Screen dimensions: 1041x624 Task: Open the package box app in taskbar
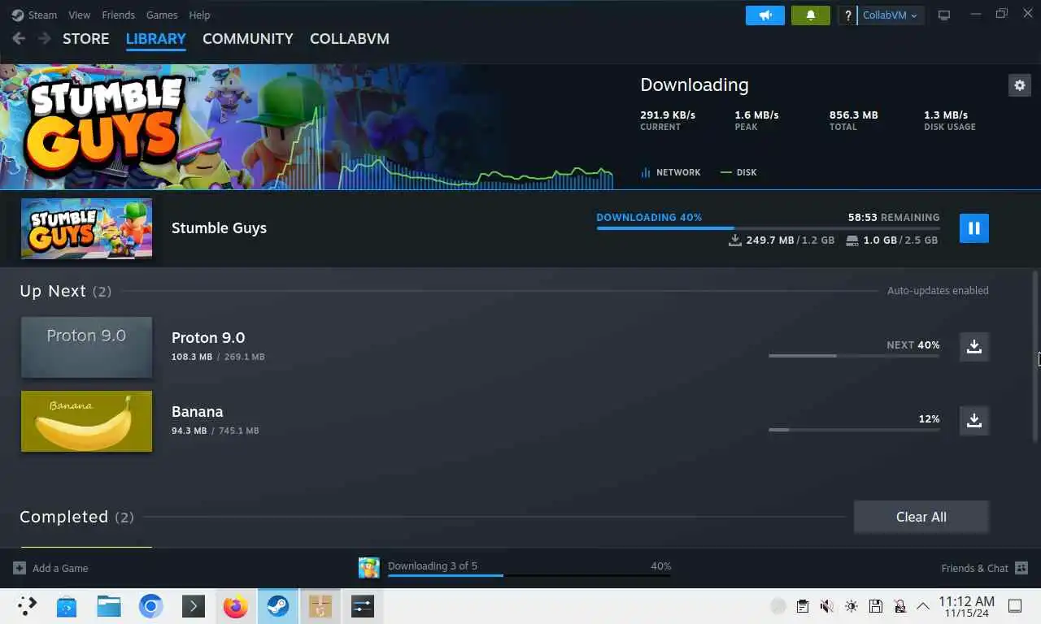click(x=320, y=606)
